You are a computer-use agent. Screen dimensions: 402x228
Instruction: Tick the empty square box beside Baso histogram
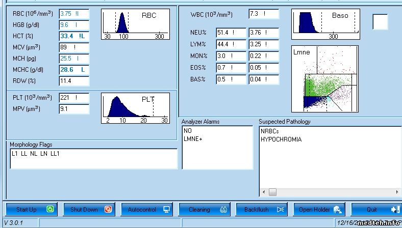point(380,22)
